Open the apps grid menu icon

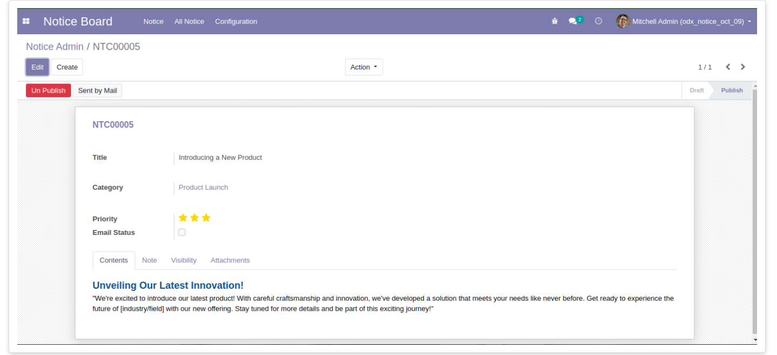[x=26, y=22]
